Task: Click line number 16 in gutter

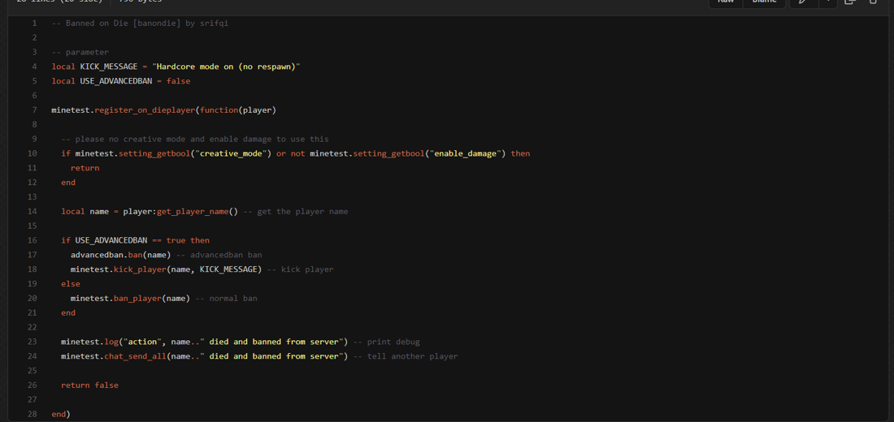Action: coord(33,240)
